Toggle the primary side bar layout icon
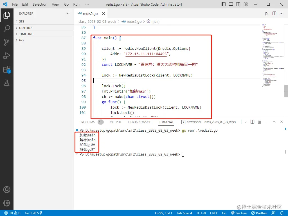Screen dimensions: 288x216 coord(224,4)
